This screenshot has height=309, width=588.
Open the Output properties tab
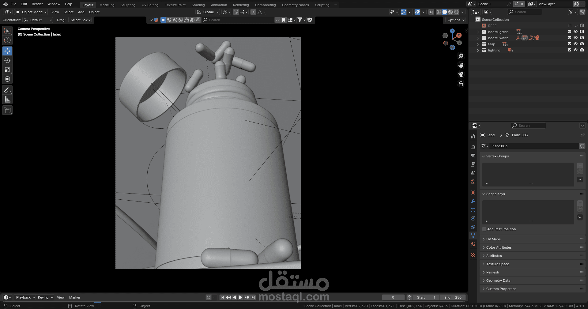click(x=473, y=156)
